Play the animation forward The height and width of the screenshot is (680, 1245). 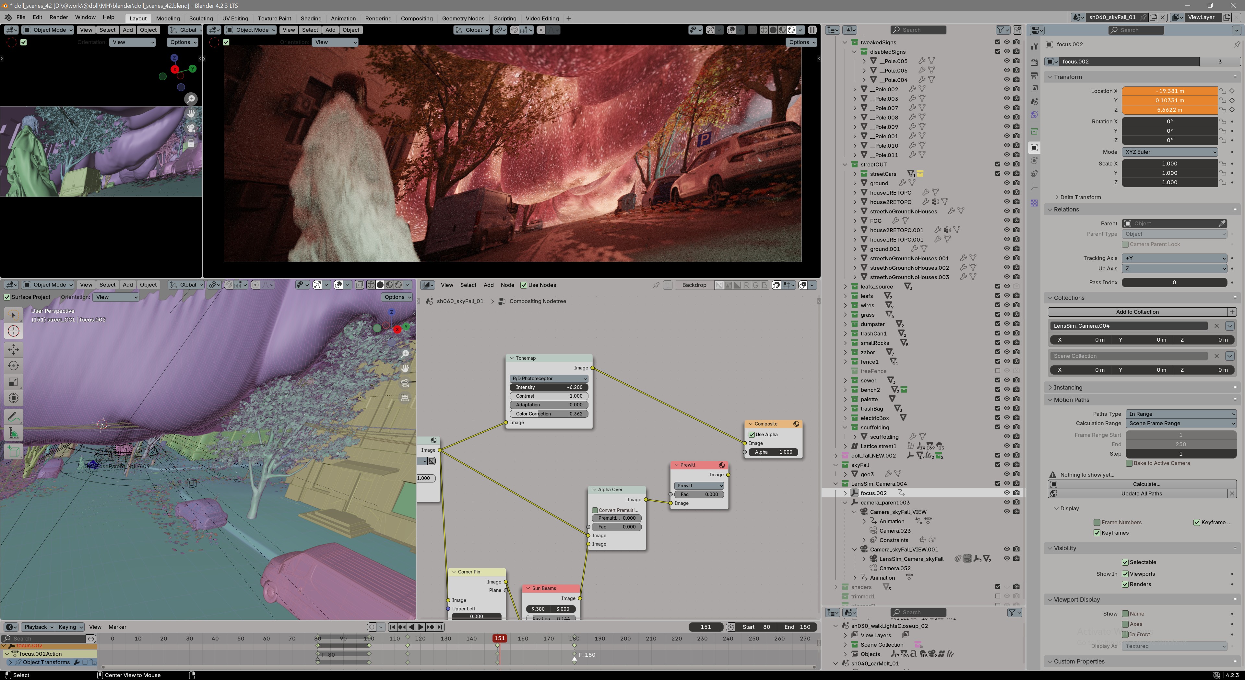pos(421,627)
